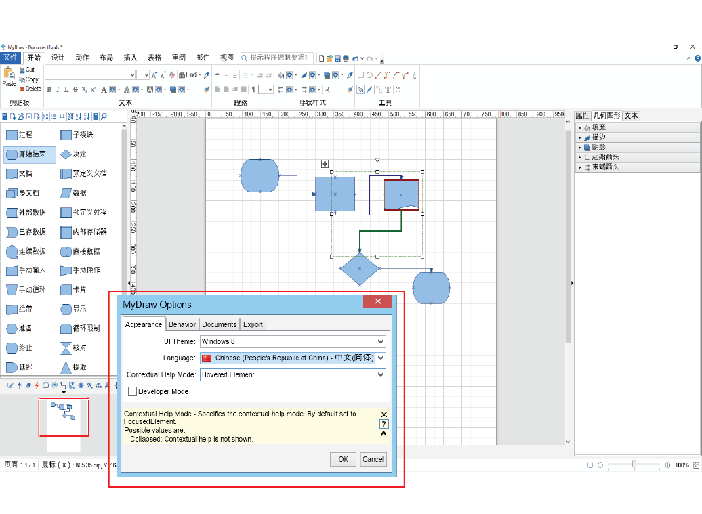This screenshot has width=702, height=514.
Task: Pick the 文档 document shape from library
Action: [x=12, y=173]
